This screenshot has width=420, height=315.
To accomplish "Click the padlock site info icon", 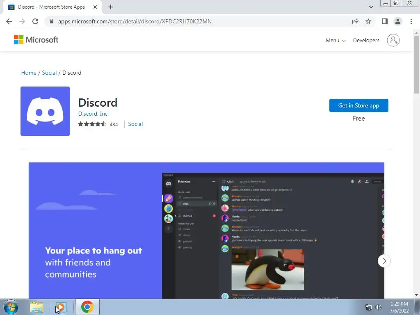I will click(52, 21).
